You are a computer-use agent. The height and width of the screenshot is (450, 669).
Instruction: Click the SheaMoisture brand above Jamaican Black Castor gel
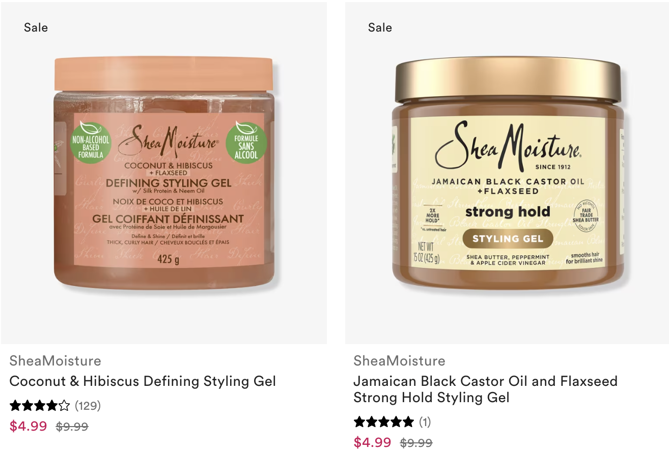(x=399, y=361)
